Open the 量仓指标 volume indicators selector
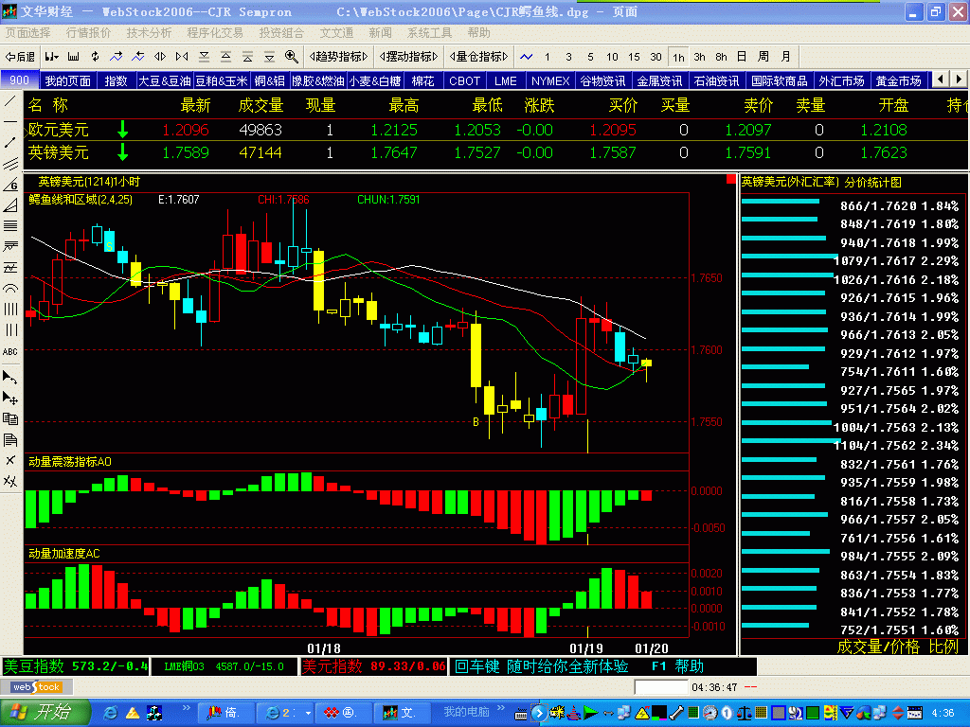Image resolution: width=970 pixels, height=727 pixels. coord(478,57)
